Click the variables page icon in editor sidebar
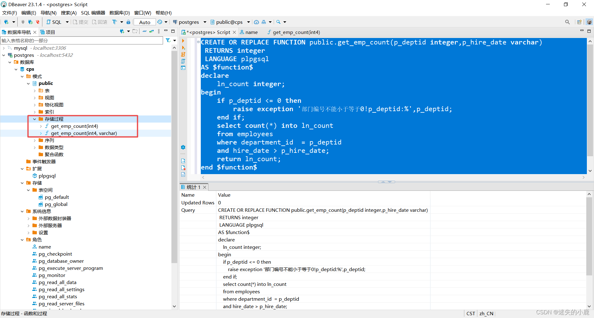The height and width of the screenshot is (318, 594). (x=183, y=174)
